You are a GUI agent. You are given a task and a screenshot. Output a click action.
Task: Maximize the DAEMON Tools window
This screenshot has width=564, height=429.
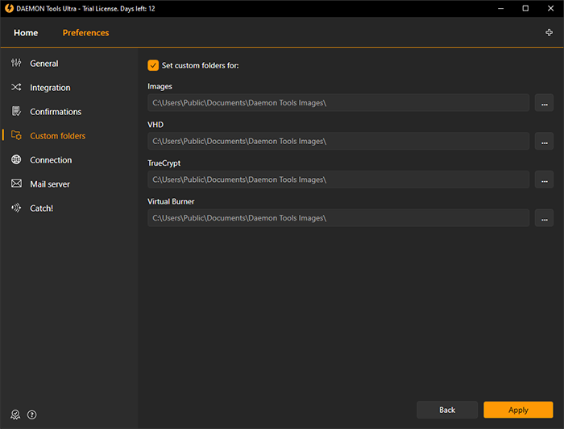pyautogui.click(x=525, y=8)
